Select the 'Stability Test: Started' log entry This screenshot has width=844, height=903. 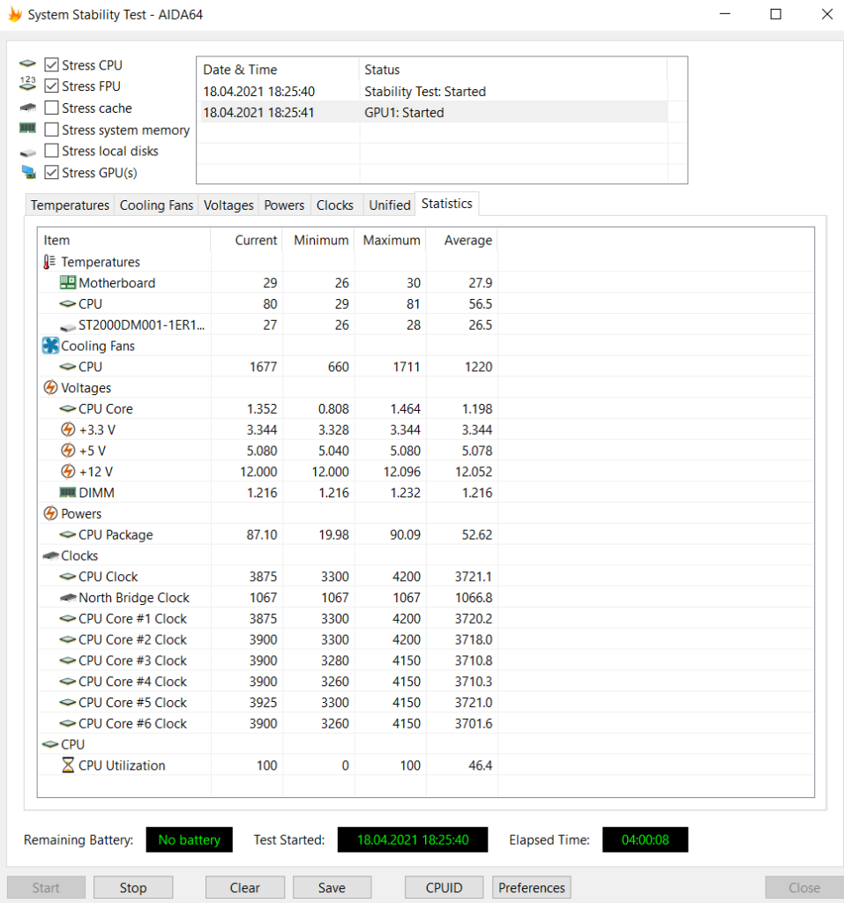[433, 91]
